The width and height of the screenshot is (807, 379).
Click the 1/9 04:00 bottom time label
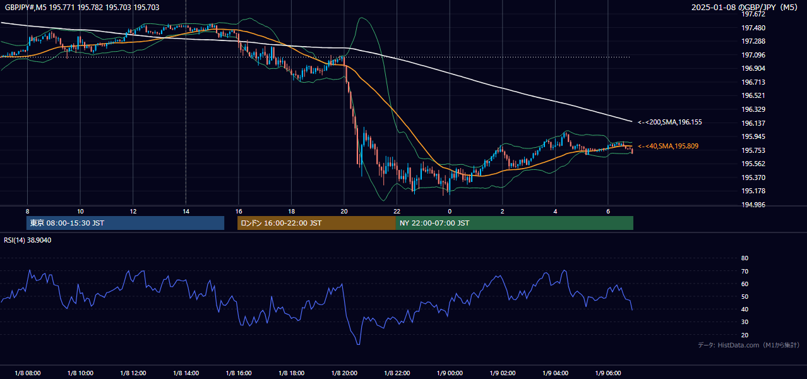tap(555, 373)
